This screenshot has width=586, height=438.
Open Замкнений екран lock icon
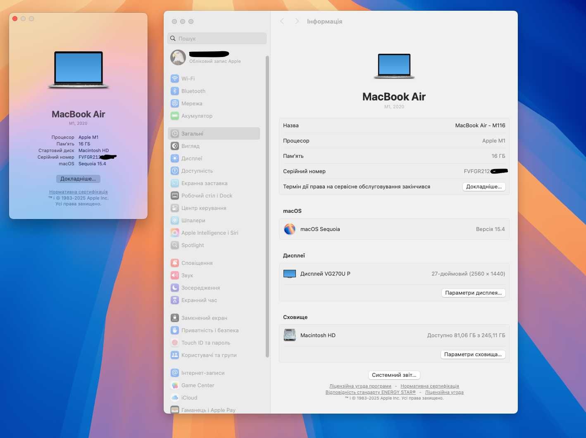(x=175, y=318)
